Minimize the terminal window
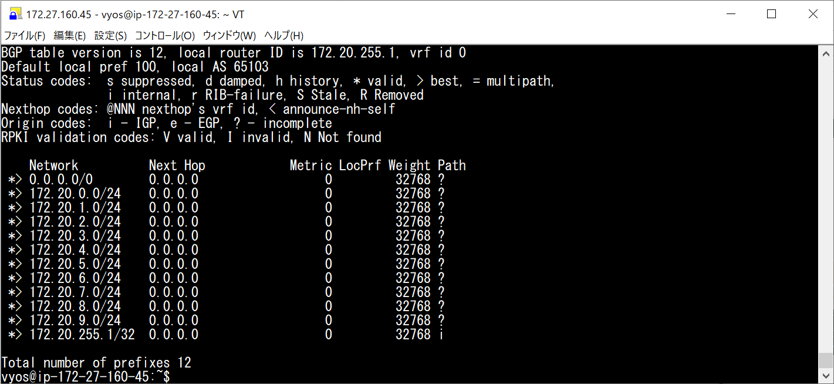The width and height of the screenshot is (834, 384). click(x=730, y=14)
